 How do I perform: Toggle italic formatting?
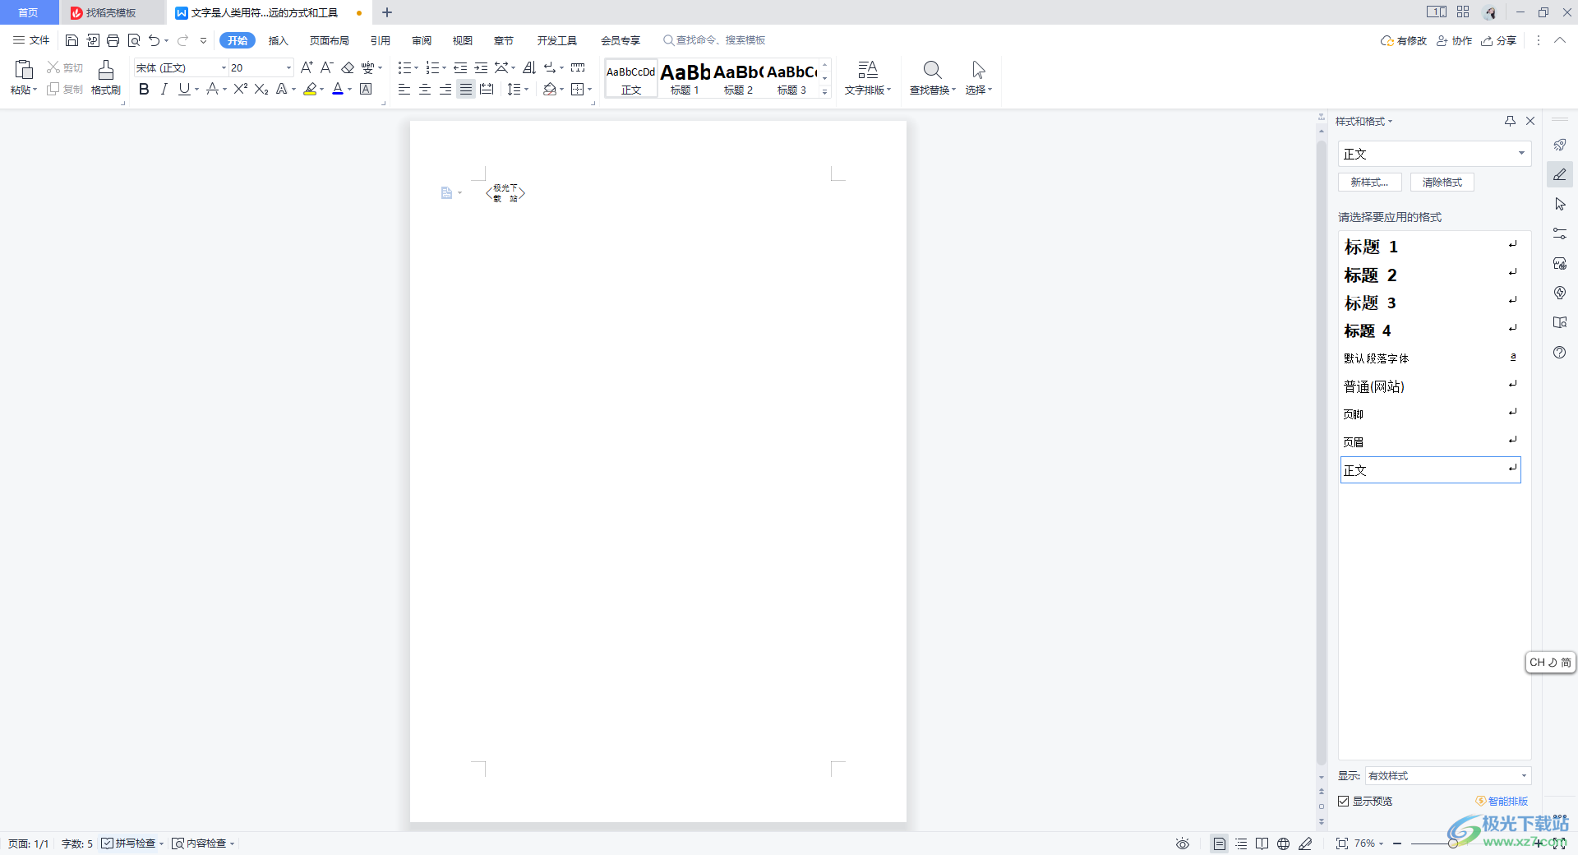164,89
